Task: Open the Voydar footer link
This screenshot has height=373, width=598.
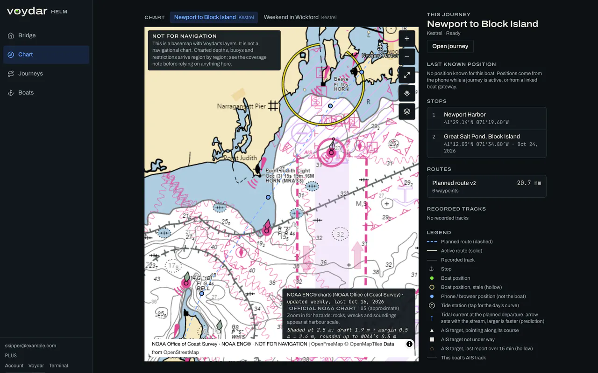Action: pos(36,366)
